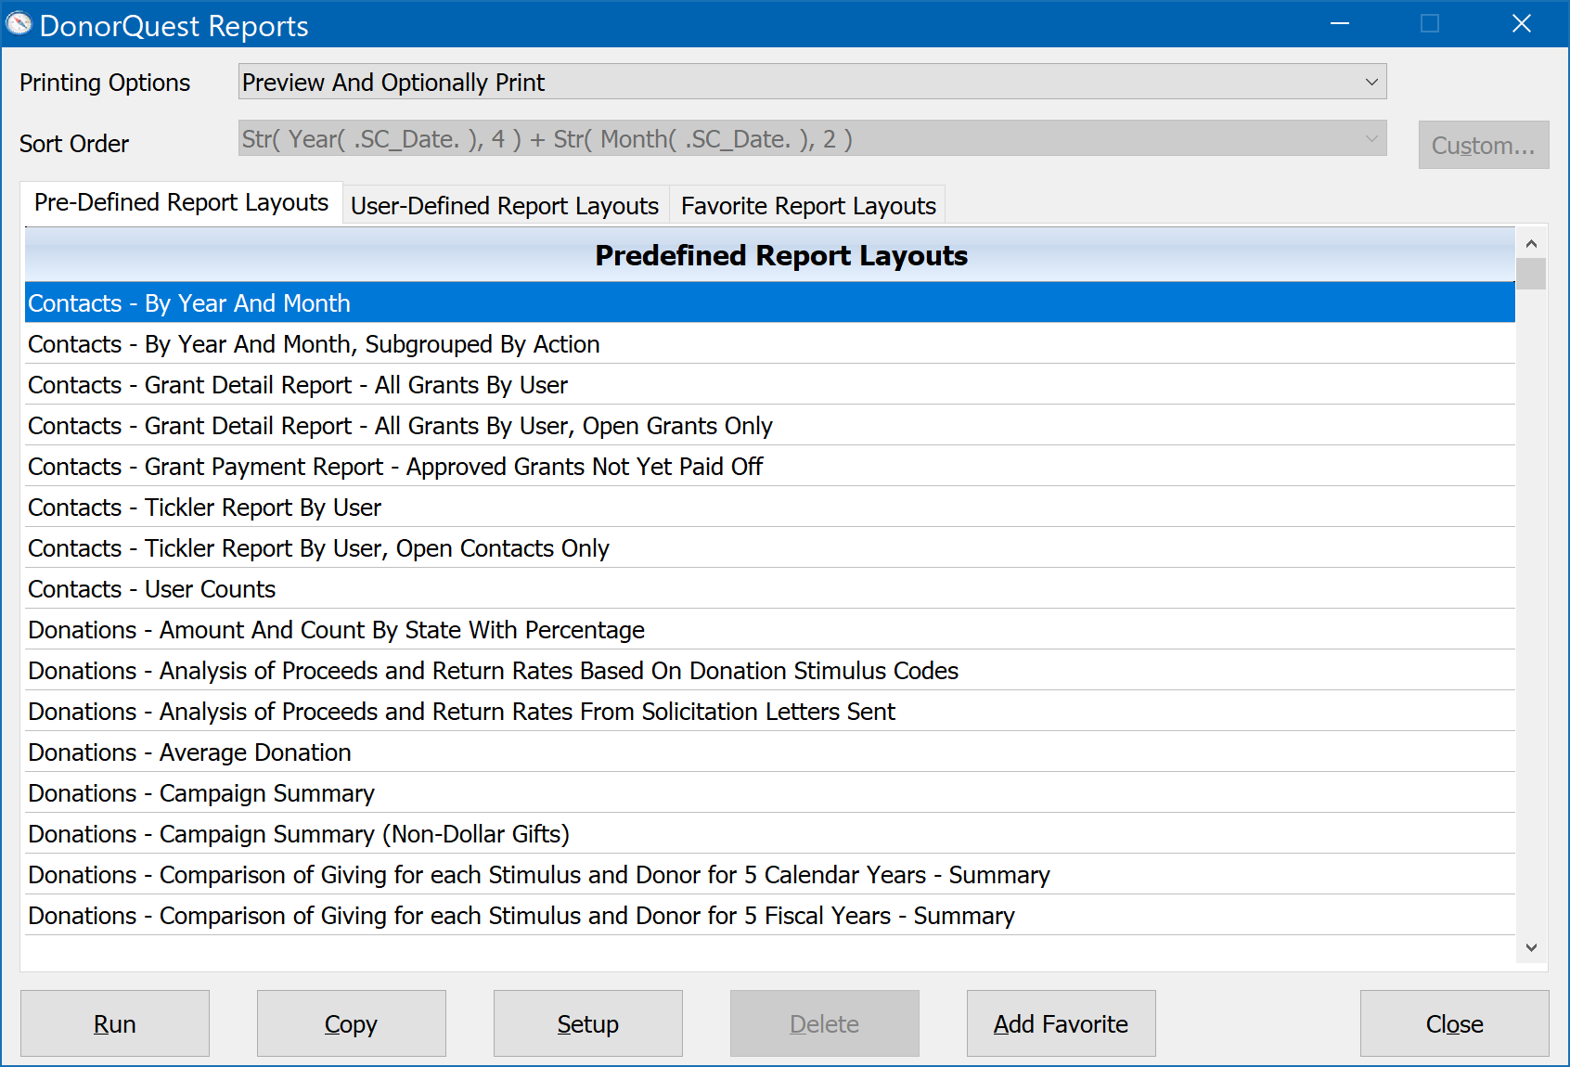Switch to User-Defined Report Layouts tab
The image size is (1570, 1067).
(505, 205)
